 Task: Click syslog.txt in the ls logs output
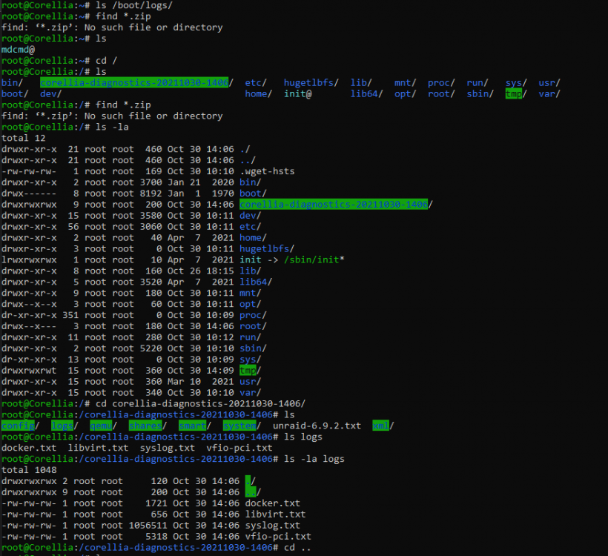coord(167,448)
